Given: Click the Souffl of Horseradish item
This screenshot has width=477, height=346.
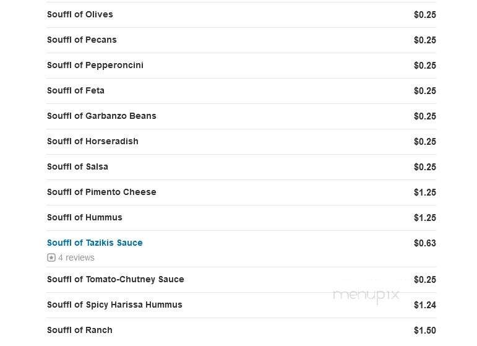Looking at the screenshot, I should [x=92, y=141].
